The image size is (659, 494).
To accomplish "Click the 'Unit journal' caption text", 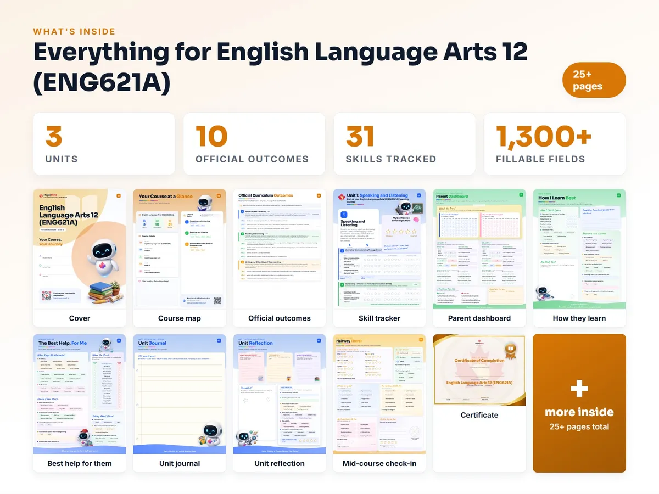I will (180, 463).
